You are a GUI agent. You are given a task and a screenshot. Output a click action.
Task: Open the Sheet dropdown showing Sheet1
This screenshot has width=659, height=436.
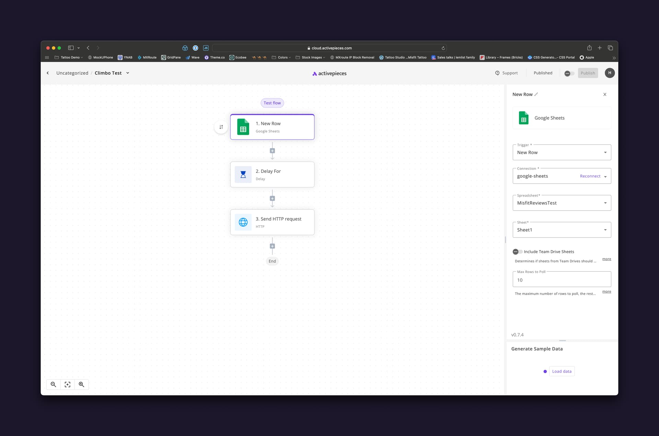562,230
